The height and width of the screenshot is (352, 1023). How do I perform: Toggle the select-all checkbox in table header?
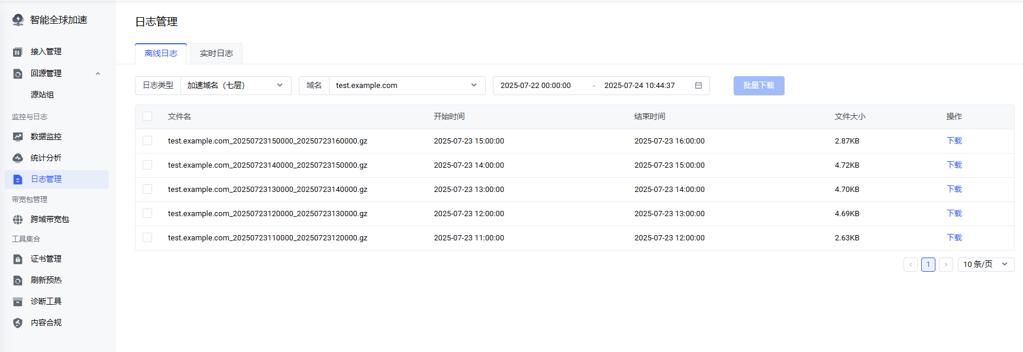pos(147,117)
